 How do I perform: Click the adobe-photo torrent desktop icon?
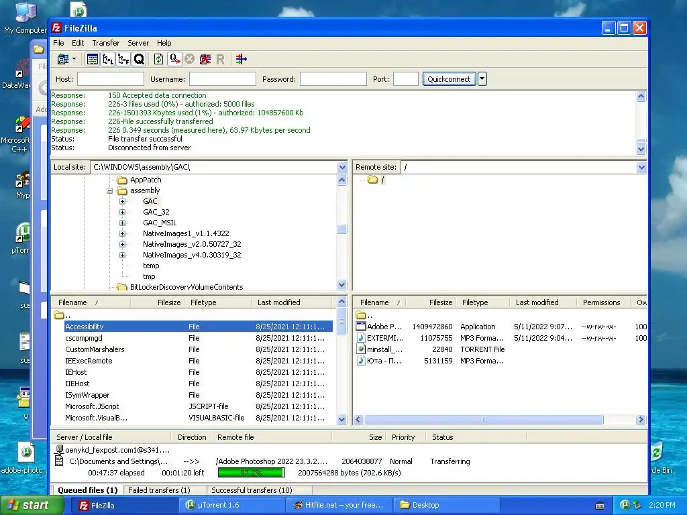tap(25, 458)
